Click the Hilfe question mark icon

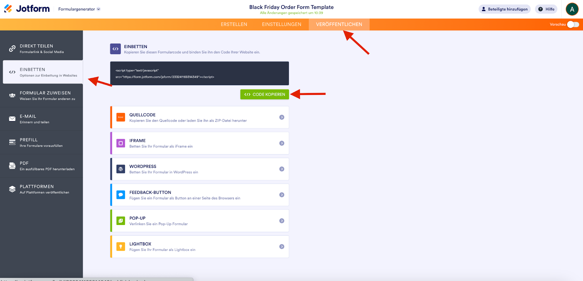pyautogui.click(x=540, y=9)
